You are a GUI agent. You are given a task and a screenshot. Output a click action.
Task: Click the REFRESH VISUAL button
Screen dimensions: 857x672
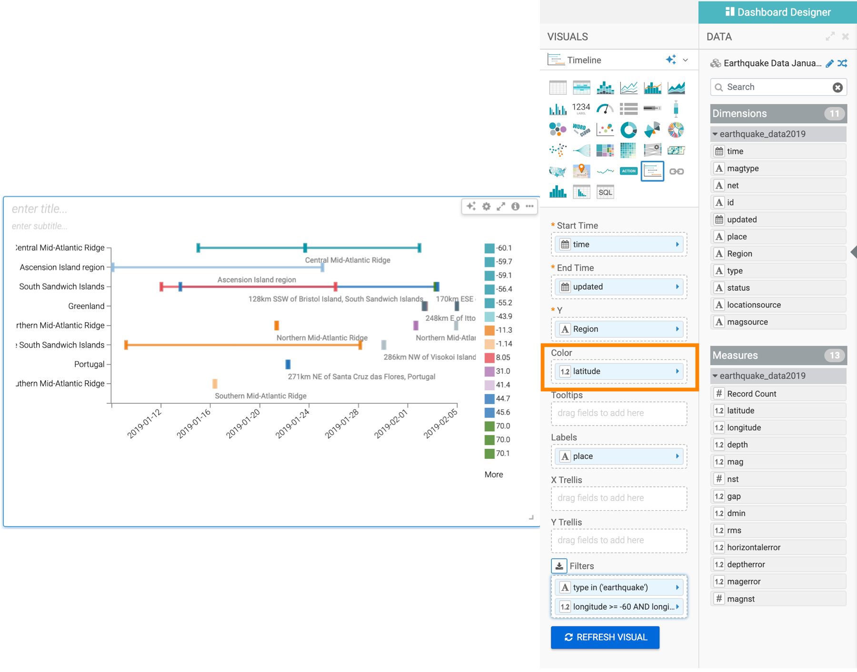point(605,637)
